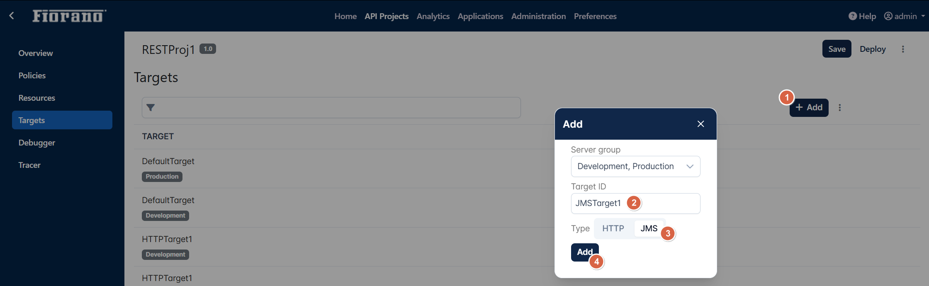Open the admin account dropdown arrow
929x286 pixels.
coord(923,16)
